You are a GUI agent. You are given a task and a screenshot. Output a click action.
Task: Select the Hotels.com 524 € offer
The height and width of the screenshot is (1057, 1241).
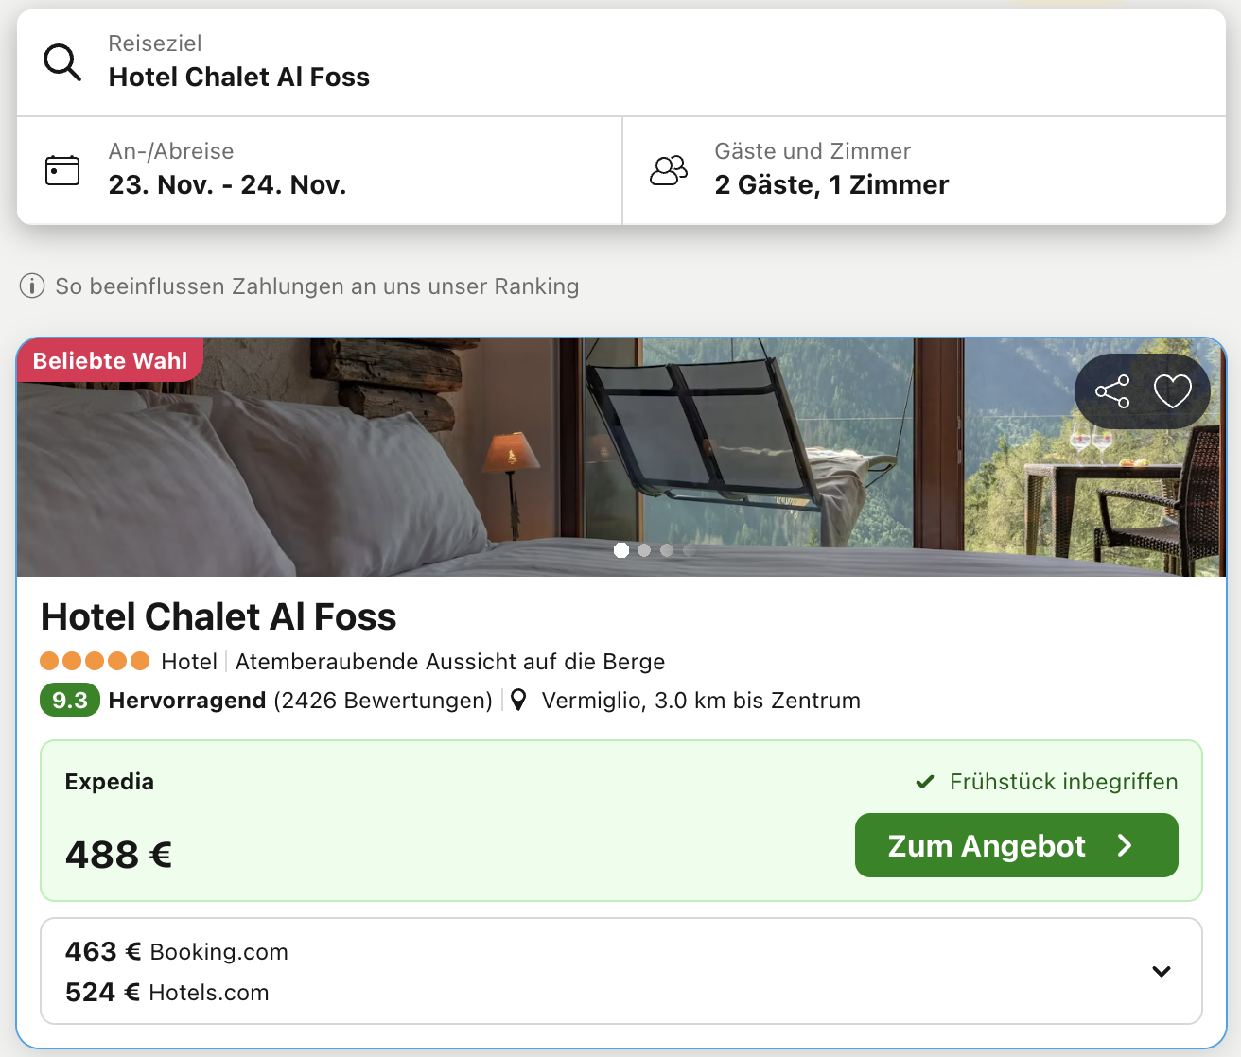click(x=167, y=992)
